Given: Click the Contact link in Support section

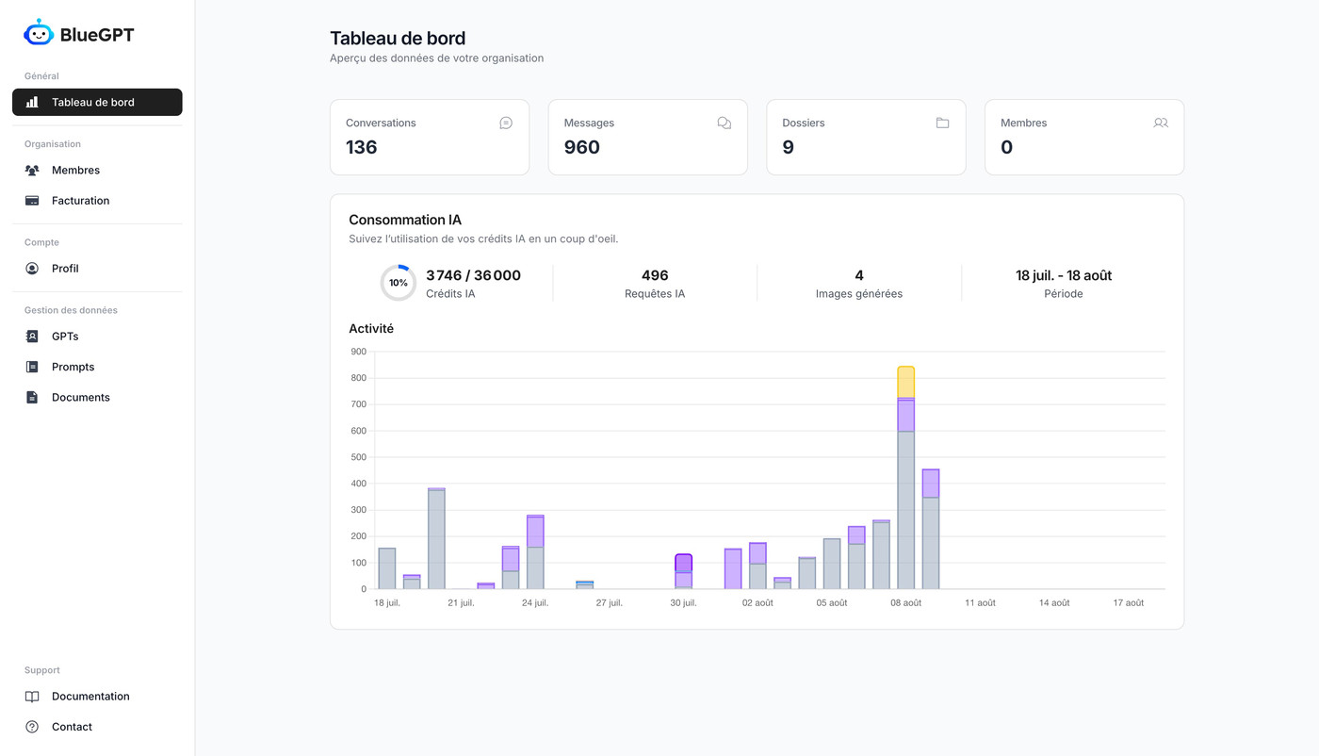Looking at the screenshot, I should [72, 726].
